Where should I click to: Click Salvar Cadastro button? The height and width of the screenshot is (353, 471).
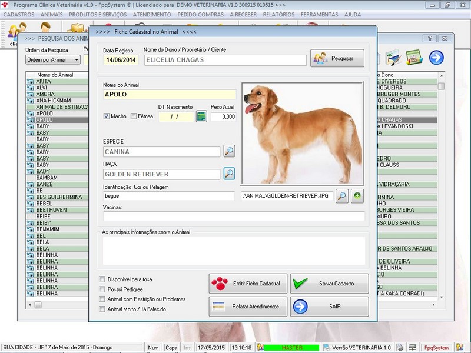pyautogui.click(x=330, y=284)
